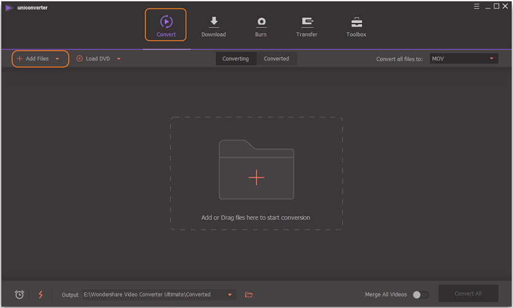The height and width of the screenshot is (308, 513).
Task: Click the schedule alarm clock icon
Action: 19,295
